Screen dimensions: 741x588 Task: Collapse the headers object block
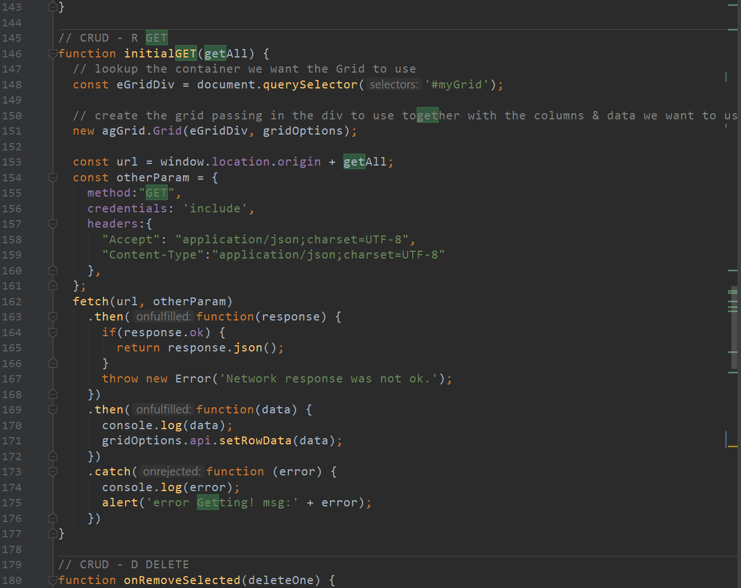click(53, 224)
